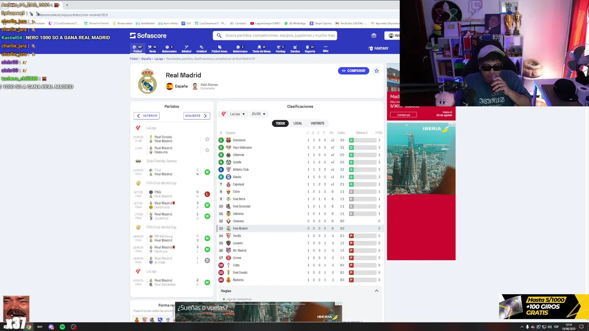Select the Todos standings filter

click(280, 123)
